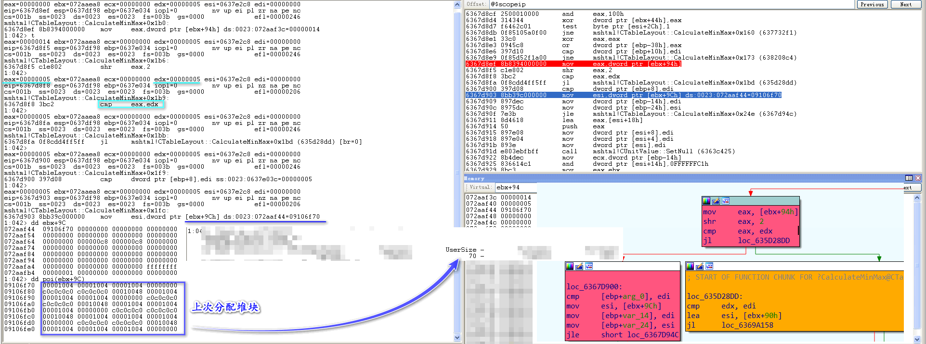
Task: Click the third header icon above loc_6367D900 block
Action: 589,266
